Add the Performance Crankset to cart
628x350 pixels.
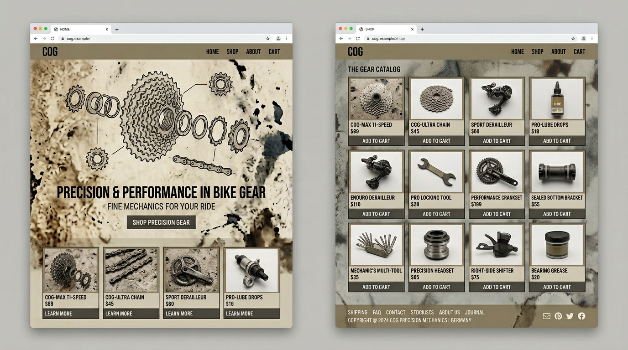click(497, 214)
